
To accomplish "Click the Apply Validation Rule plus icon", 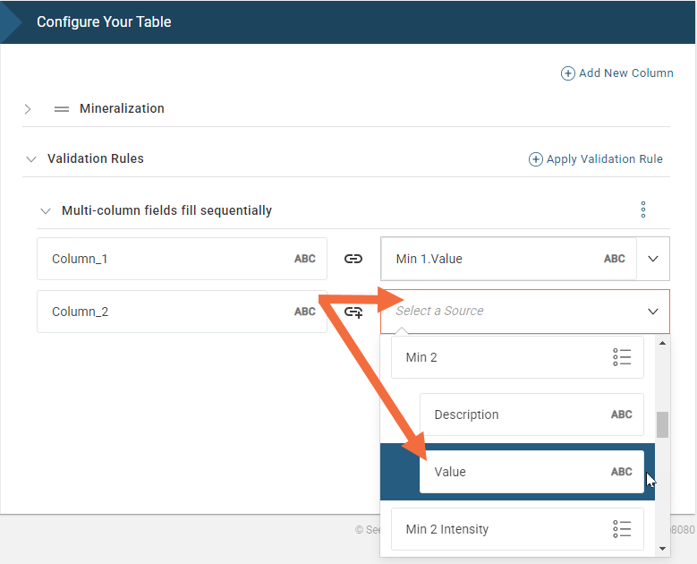I will 536,159.
